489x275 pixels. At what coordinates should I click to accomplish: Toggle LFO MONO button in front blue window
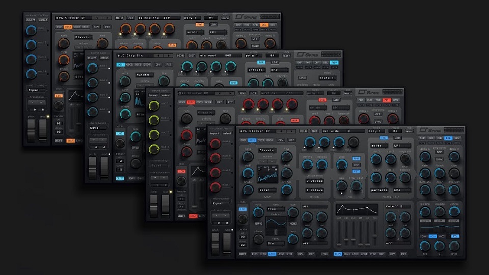[x=293, y=224]
